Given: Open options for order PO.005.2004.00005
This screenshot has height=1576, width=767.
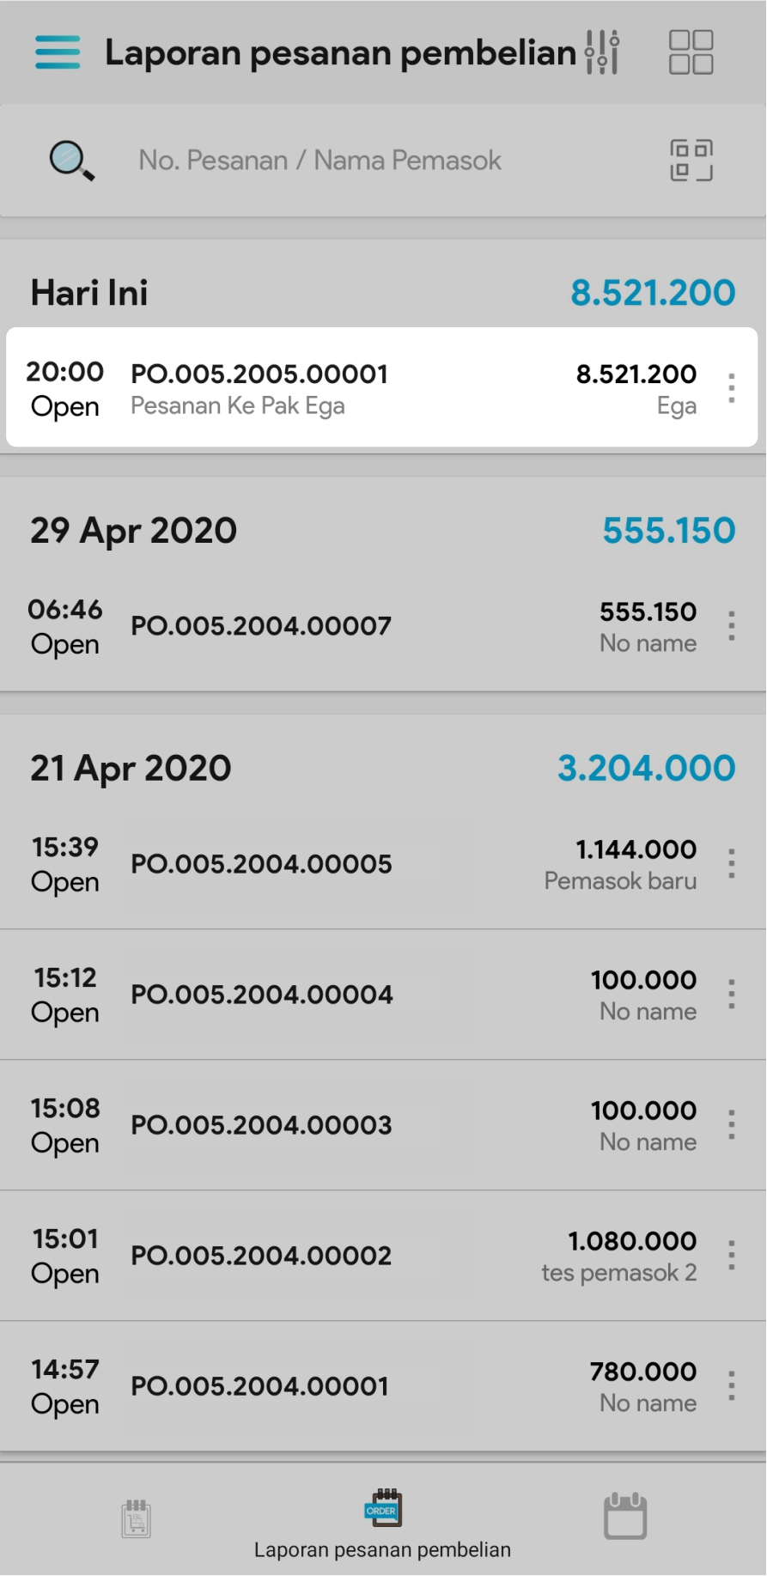Looking at the screenshot, I should point(731,863).
